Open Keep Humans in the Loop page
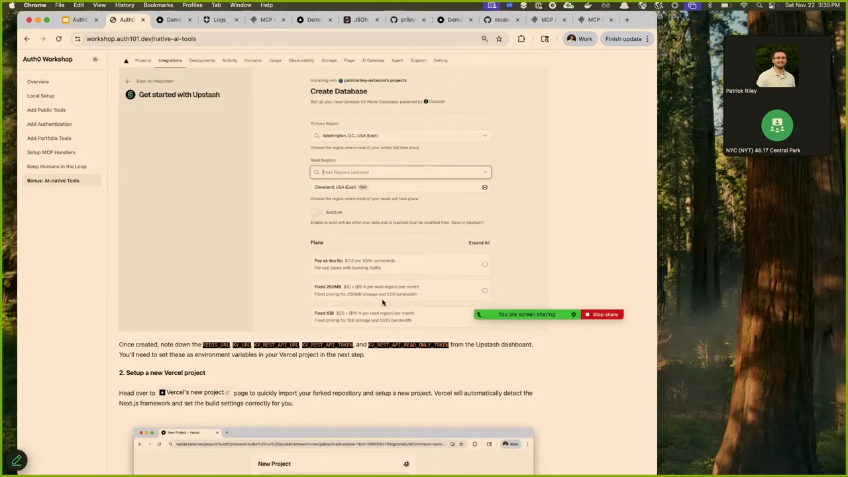848x477 pixels. coord(56,167)
